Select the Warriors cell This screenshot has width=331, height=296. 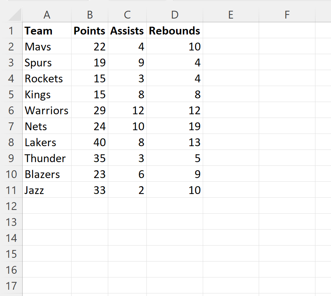click(x=47, y=111)
